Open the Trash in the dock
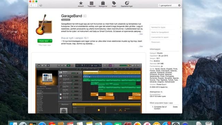Image resolution: width=222 pixels, height=125 pixels. click(208, 124)
